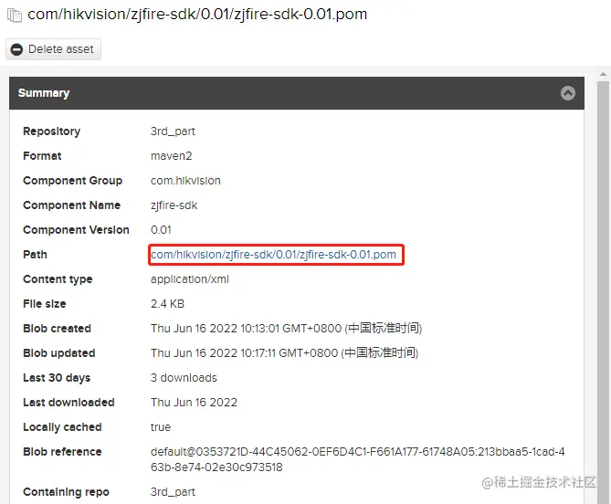Image resolution: width=611 pixels, height=504 pixels.
Task: Click the Blob reference field label
Action: point(62,452)
